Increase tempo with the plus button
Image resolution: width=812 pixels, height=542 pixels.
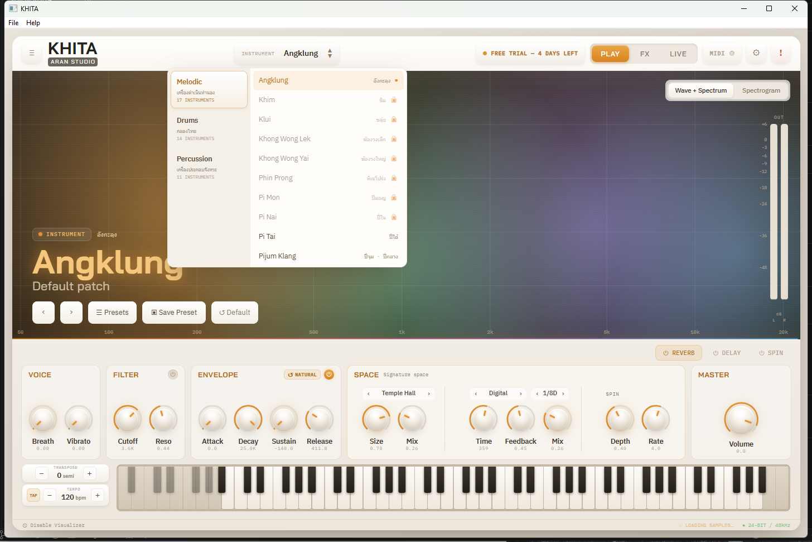pyautogui.click(x=98, y=495)
